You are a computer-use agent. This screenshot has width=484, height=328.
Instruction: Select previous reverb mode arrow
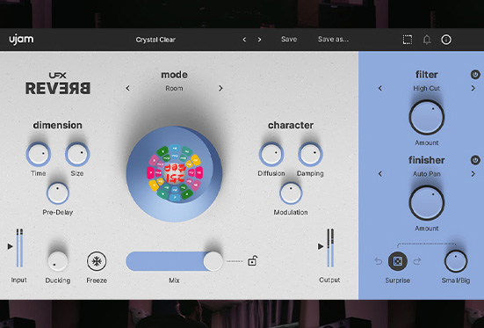pos(127,89)
